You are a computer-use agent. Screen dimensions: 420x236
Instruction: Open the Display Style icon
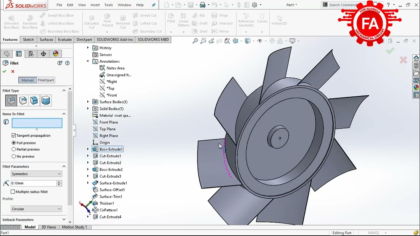(x=248, y=41)
